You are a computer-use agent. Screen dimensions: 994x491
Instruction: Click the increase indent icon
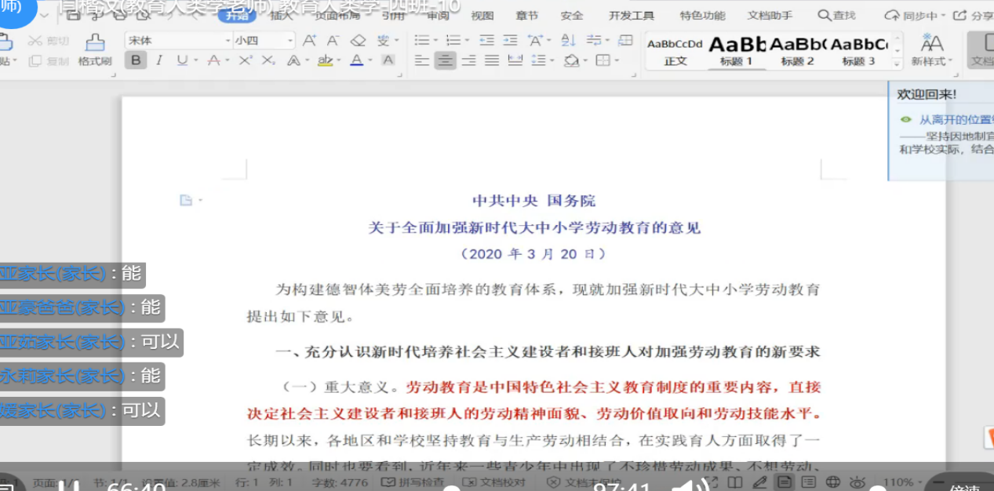coord(510,40)
